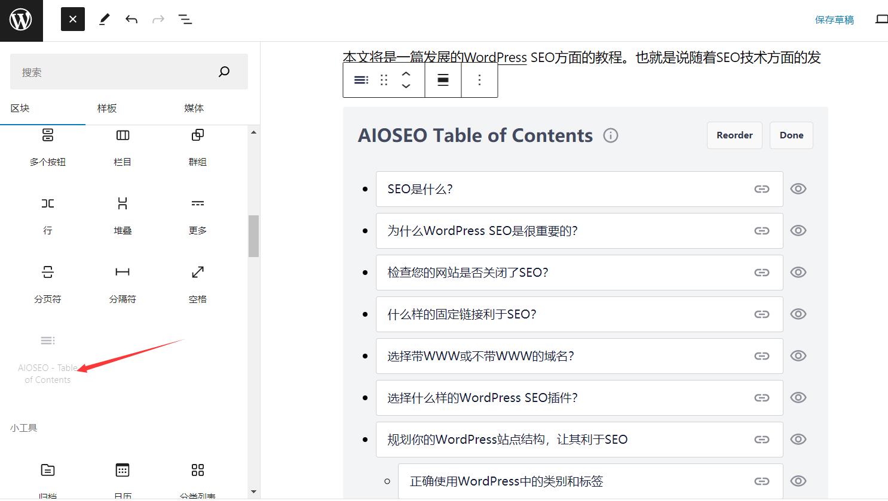
Task: Insert the 行 row block
Action: tap(48, 215)
